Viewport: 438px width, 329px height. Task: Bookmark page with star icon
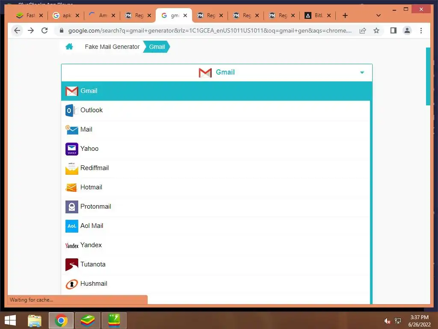(376, 30)
